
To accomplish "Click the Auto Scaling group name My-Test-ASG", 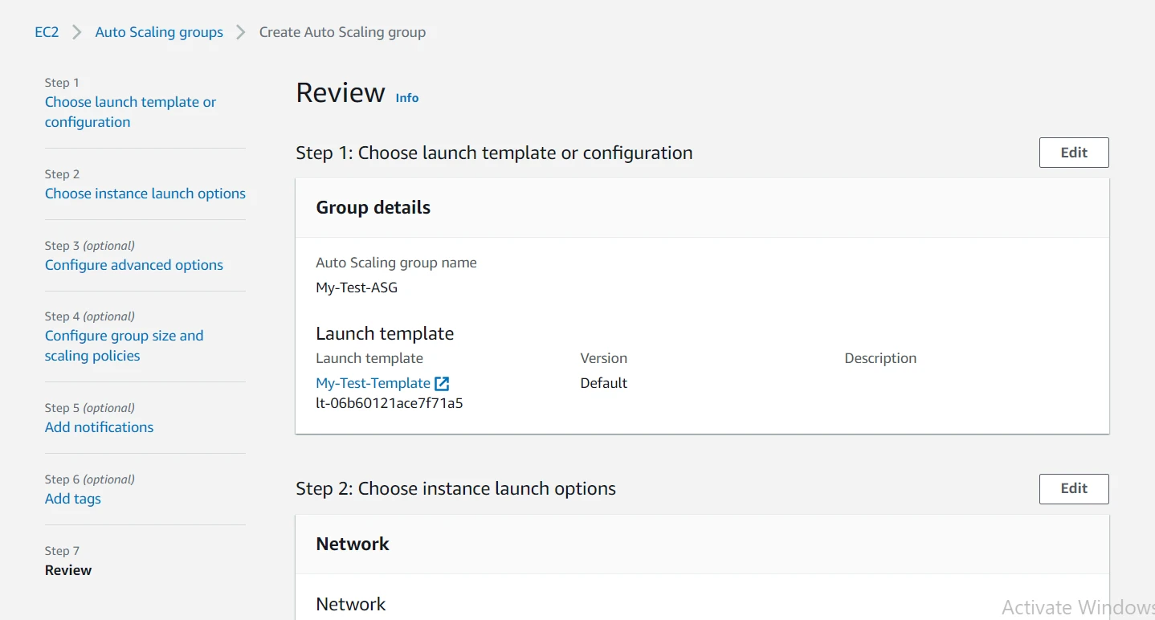I will point(357,287).
